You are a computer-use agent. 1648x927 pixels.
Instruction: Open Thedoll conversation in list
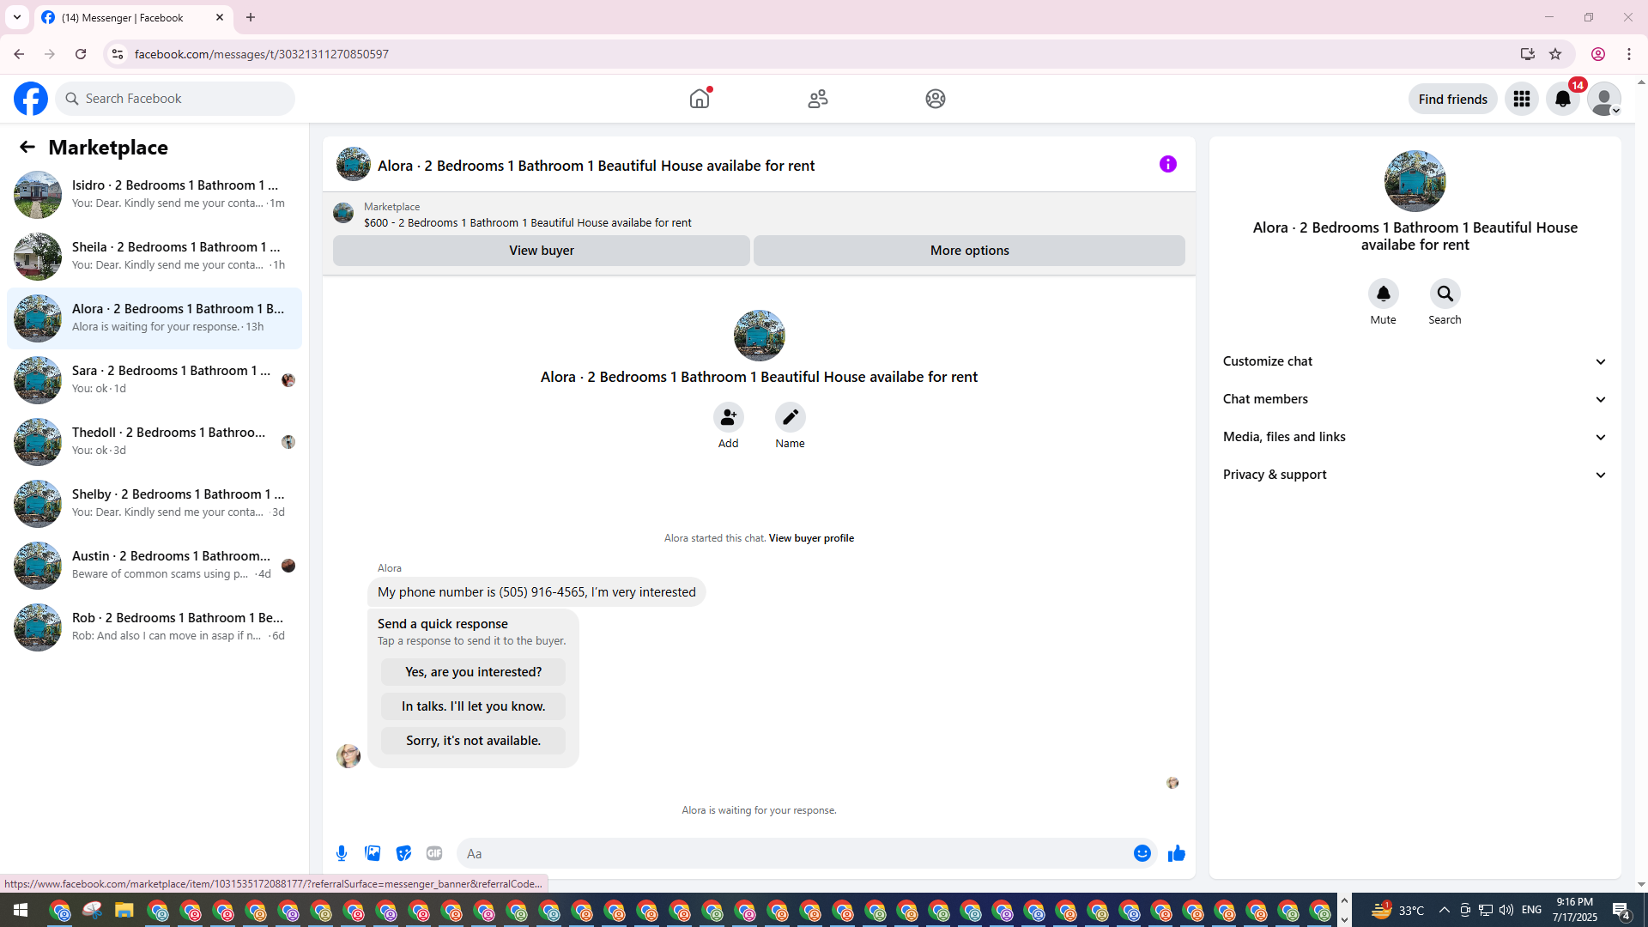pyautogui.click(x=154, y=442)
